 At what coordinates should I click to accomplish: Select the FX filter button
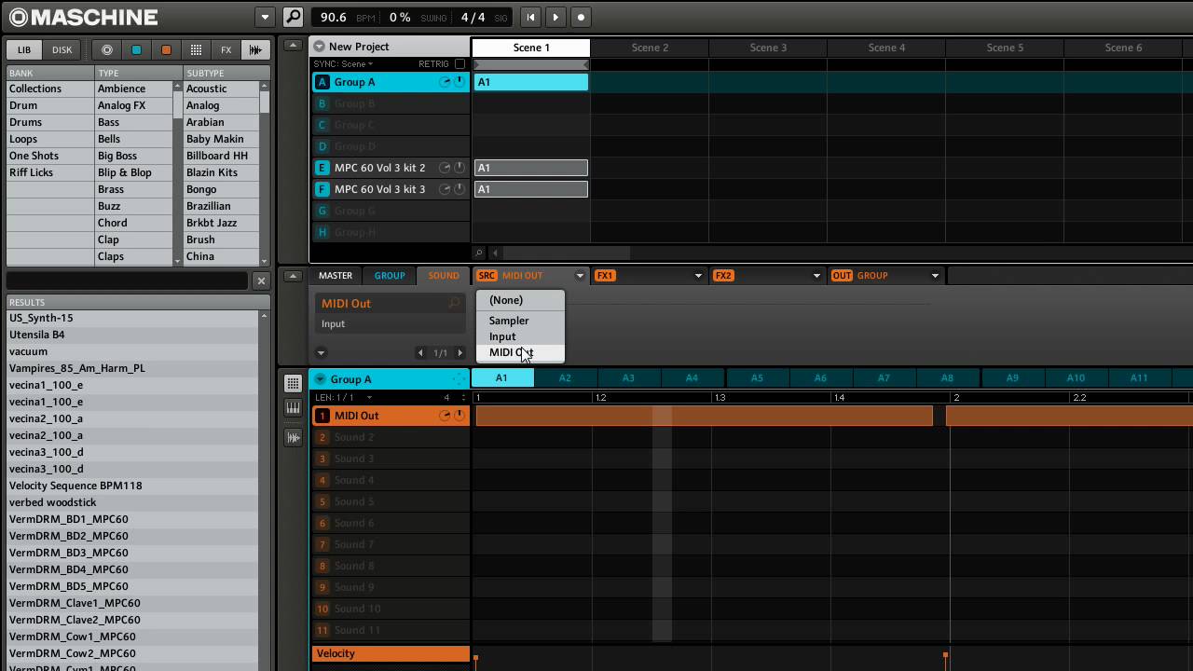[226, 49]
